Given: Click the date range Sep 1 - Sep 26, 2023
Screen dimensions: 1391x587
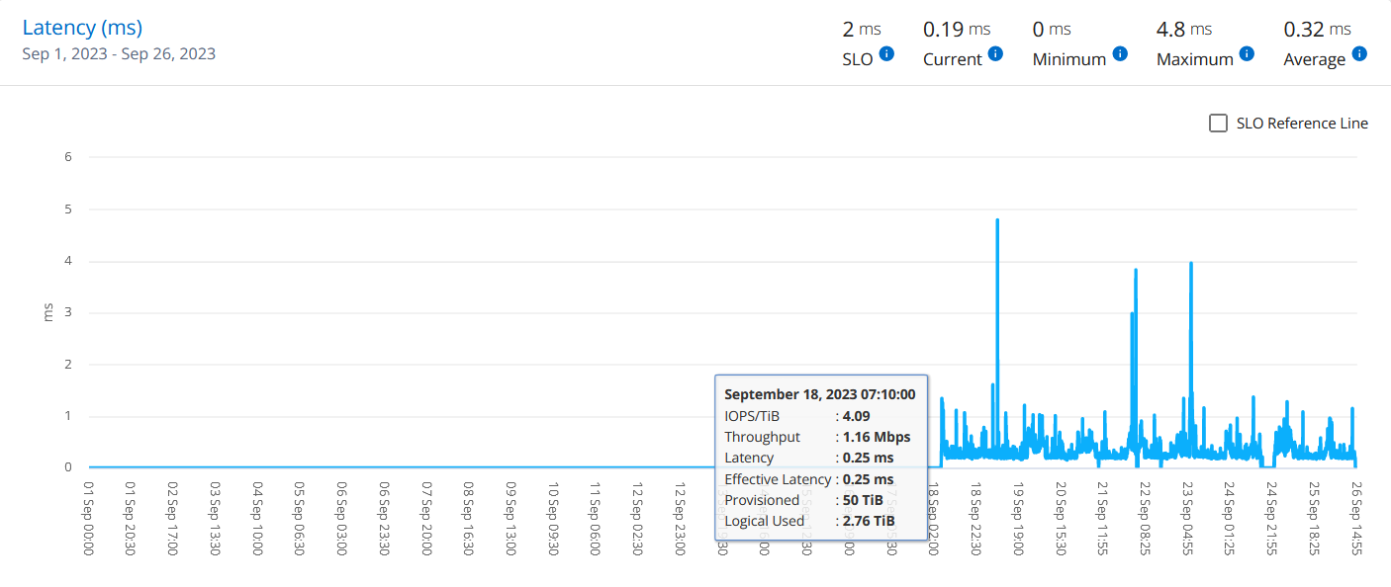Looking at the screenshot, I should (x=119, y=53).
